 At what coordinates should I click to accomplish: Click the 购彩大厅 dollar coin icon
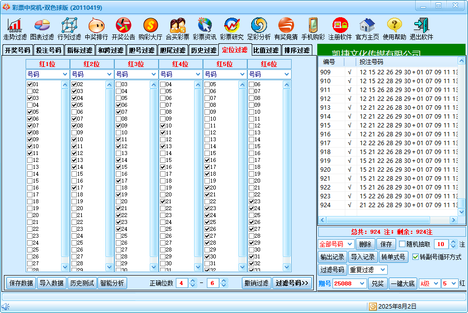click(x=150, y=25)
